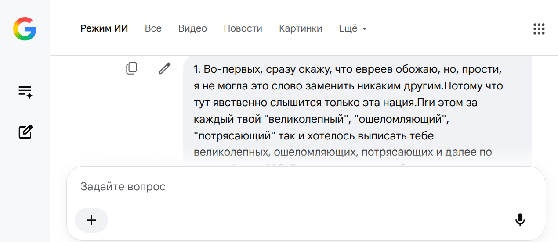Viewport: 558px width, 242px height.
Task: Click the small arrow beside Ещё
Action: point(364,29)
